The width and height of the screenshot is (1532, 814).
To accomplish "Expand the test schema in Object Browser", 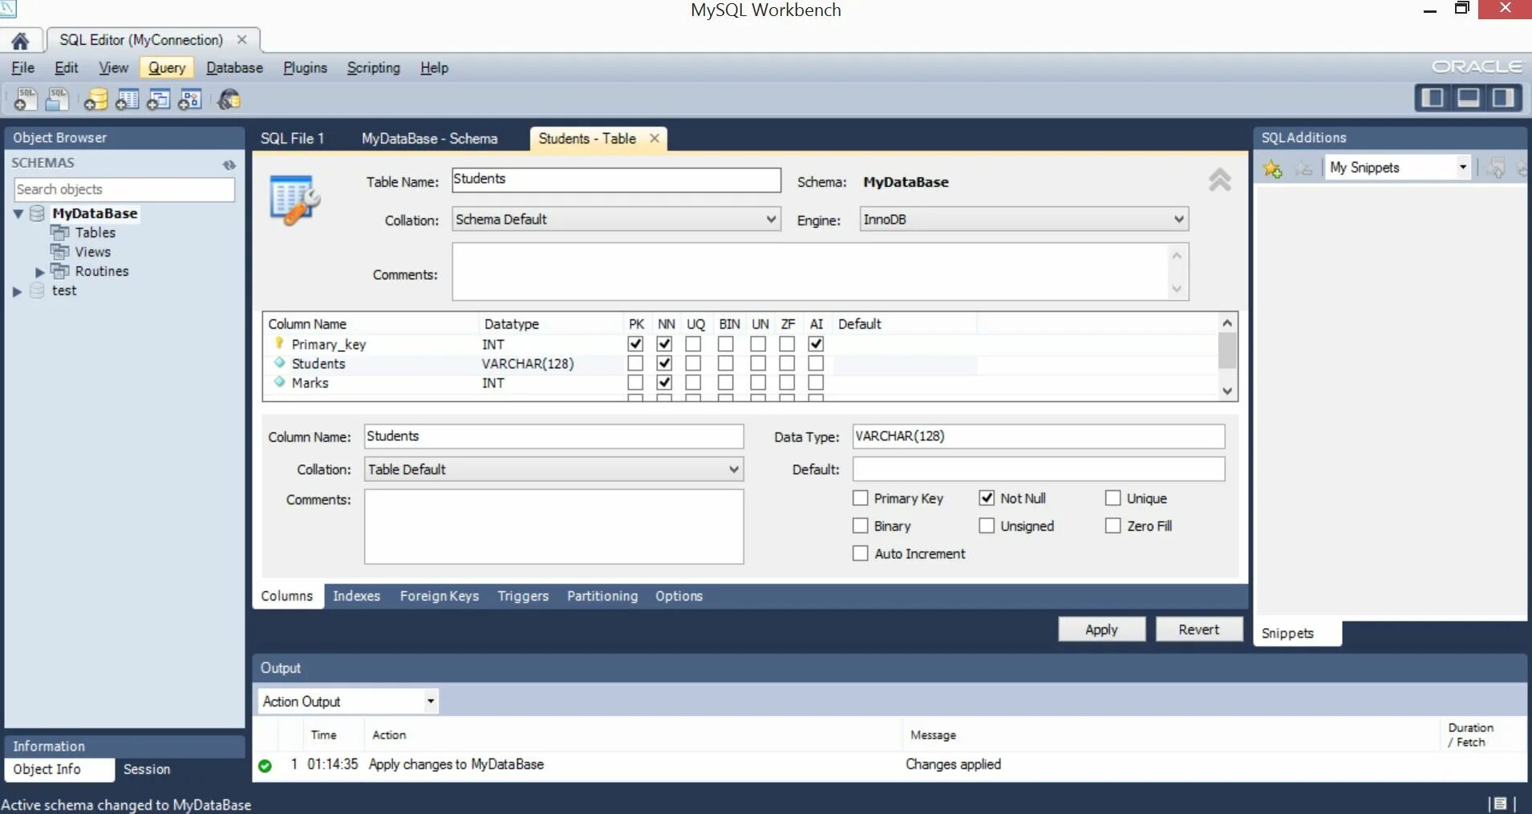I will [x=17, y=290].
